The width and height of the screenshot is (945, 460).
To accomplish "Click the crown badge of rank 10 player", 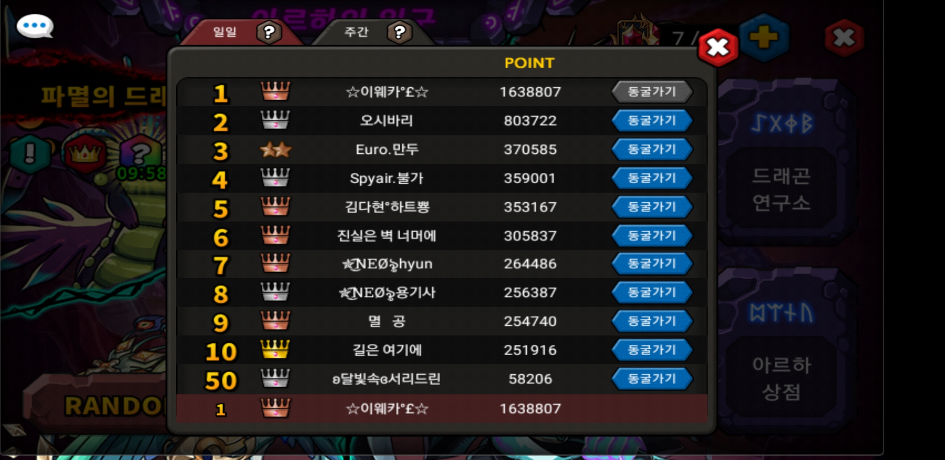I will (275, 349).
